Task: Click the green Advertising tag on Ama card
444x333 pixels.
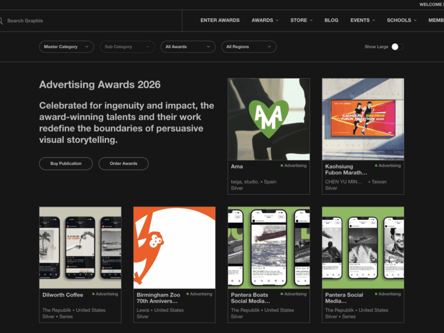Action: click(x=294, y=165)
